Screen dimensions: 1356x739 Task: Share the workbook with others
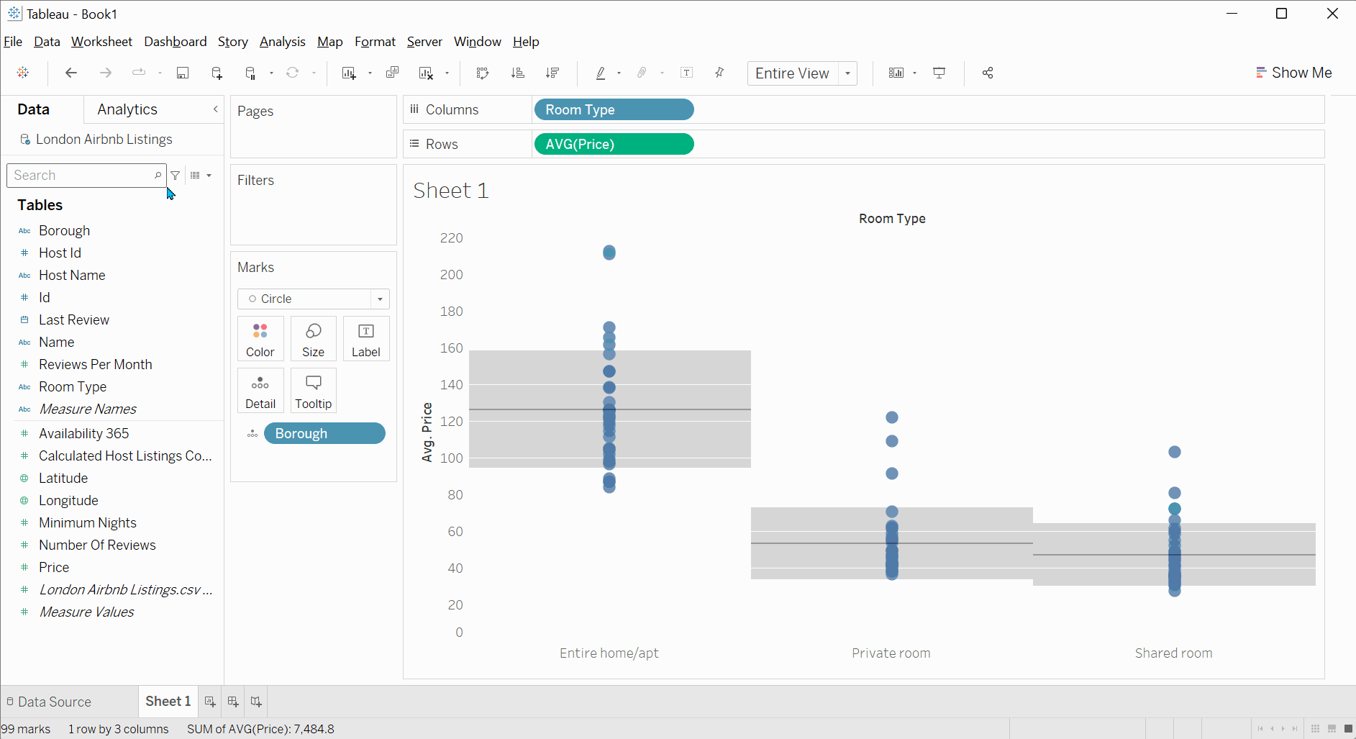tap(988, 73)
